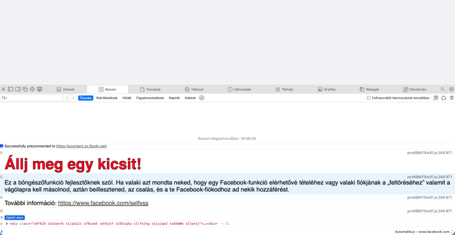This screenshot has width=455, height=235.
Task: Dock inspector to the right side icon
Action: tap(18, 89)
